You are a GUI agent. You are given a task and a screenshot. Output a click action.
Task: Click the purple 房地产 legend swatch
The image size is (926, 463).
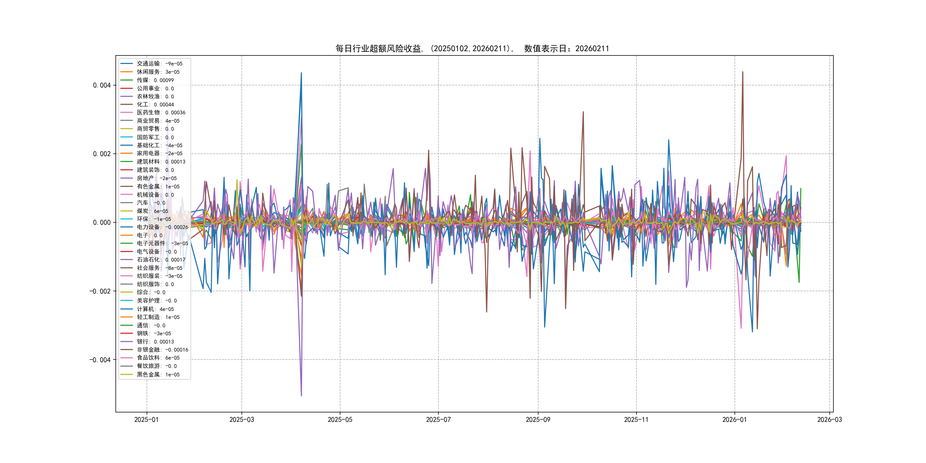coord(127,178)
